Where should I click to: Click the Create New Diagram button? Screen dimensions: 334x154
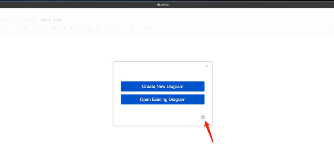pyautogui.click(x=163, y=86)
